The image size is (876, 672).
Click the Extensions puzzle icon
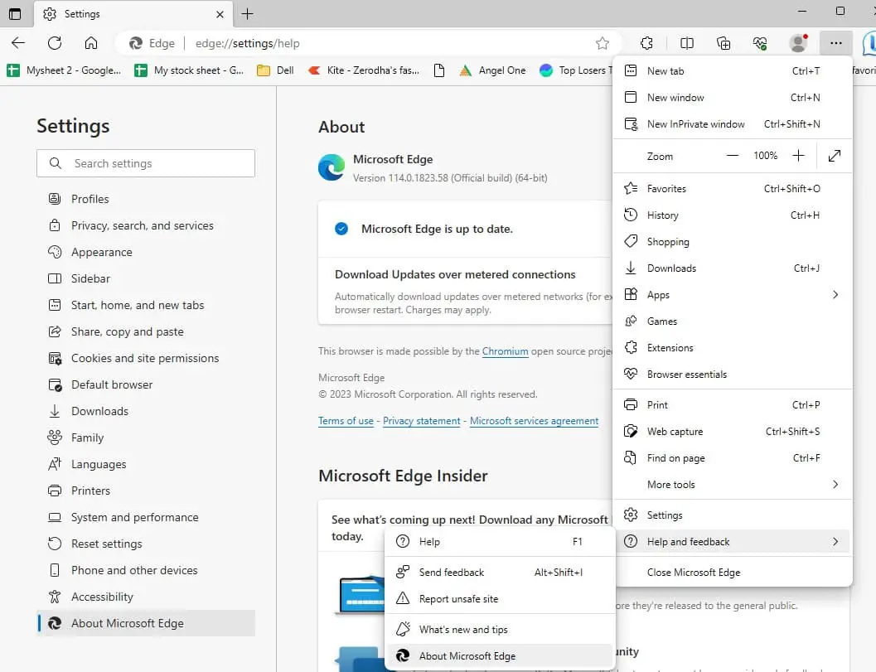(x=647, y=42)
